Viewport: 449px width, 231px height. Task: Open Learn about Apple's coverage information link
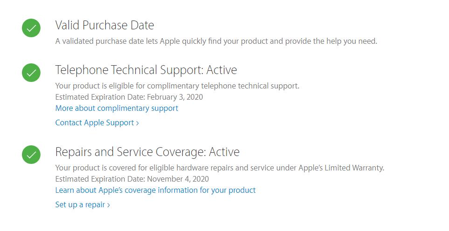pos(155,190)
